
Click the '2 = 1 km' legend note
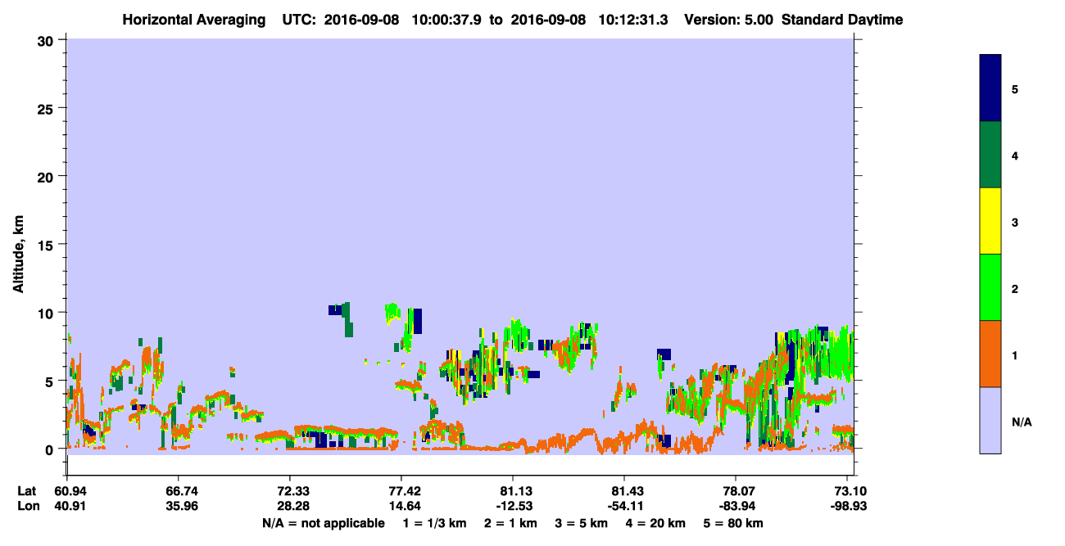click(x=510, y=523)
